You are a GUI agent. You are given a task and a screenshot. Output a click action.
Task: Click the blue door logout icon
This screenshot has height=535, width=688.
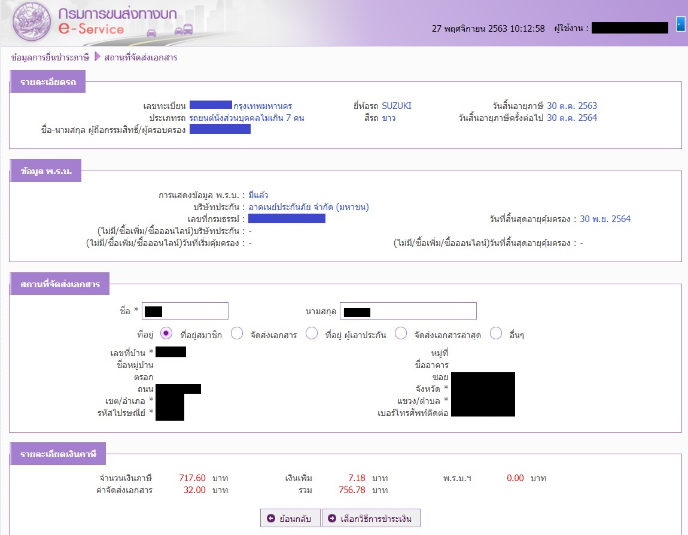(x=680, y=24)
